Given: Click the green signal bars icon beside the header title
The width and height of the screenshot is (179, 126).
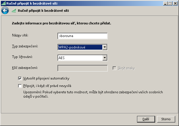Looking at the screenshot, I should tap(14, 11).
